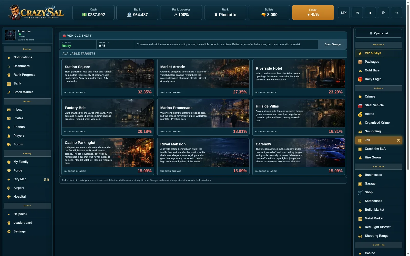
Task: Choose the Factory Belt target
Action: (108, 117)
